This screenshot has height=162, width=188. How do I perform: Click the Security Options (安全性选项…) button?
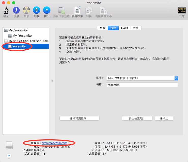pyautogui.click(x=137, y=118)
